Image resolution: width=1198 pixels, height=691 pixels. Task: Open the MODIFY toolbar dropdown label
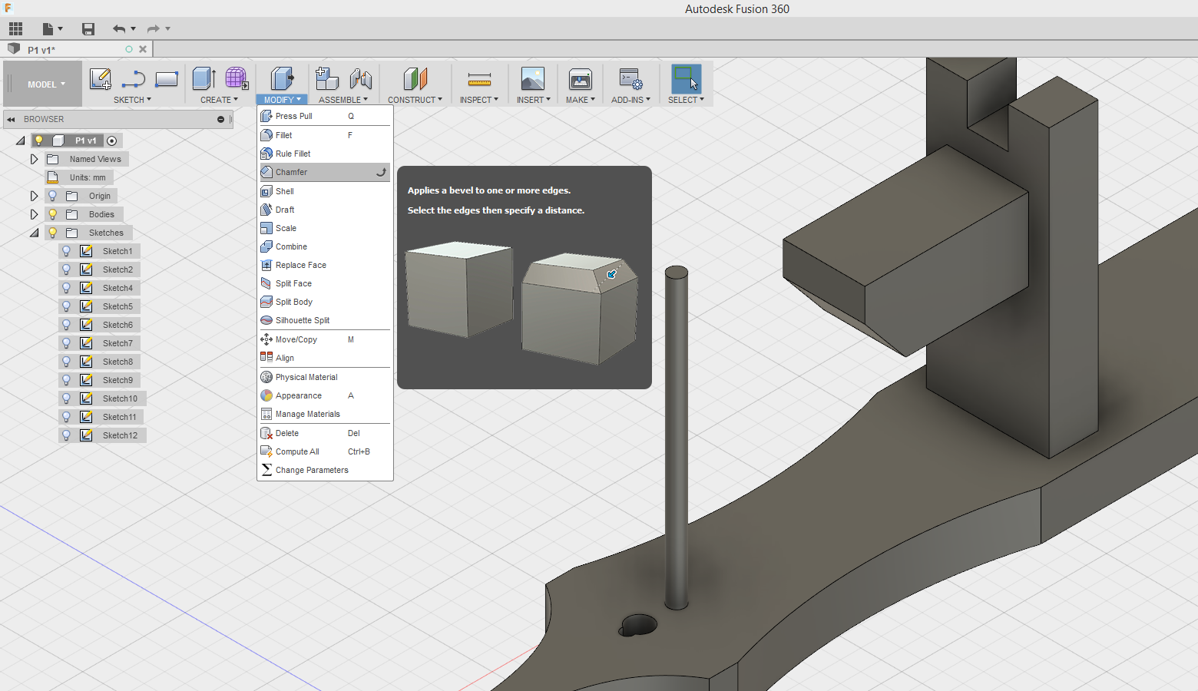point(282,100)
